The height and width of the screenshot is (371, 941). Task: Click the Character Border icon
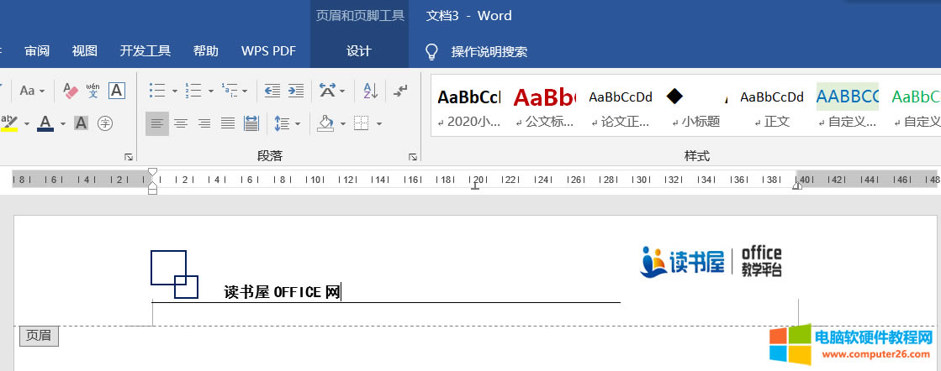point(117,91)
